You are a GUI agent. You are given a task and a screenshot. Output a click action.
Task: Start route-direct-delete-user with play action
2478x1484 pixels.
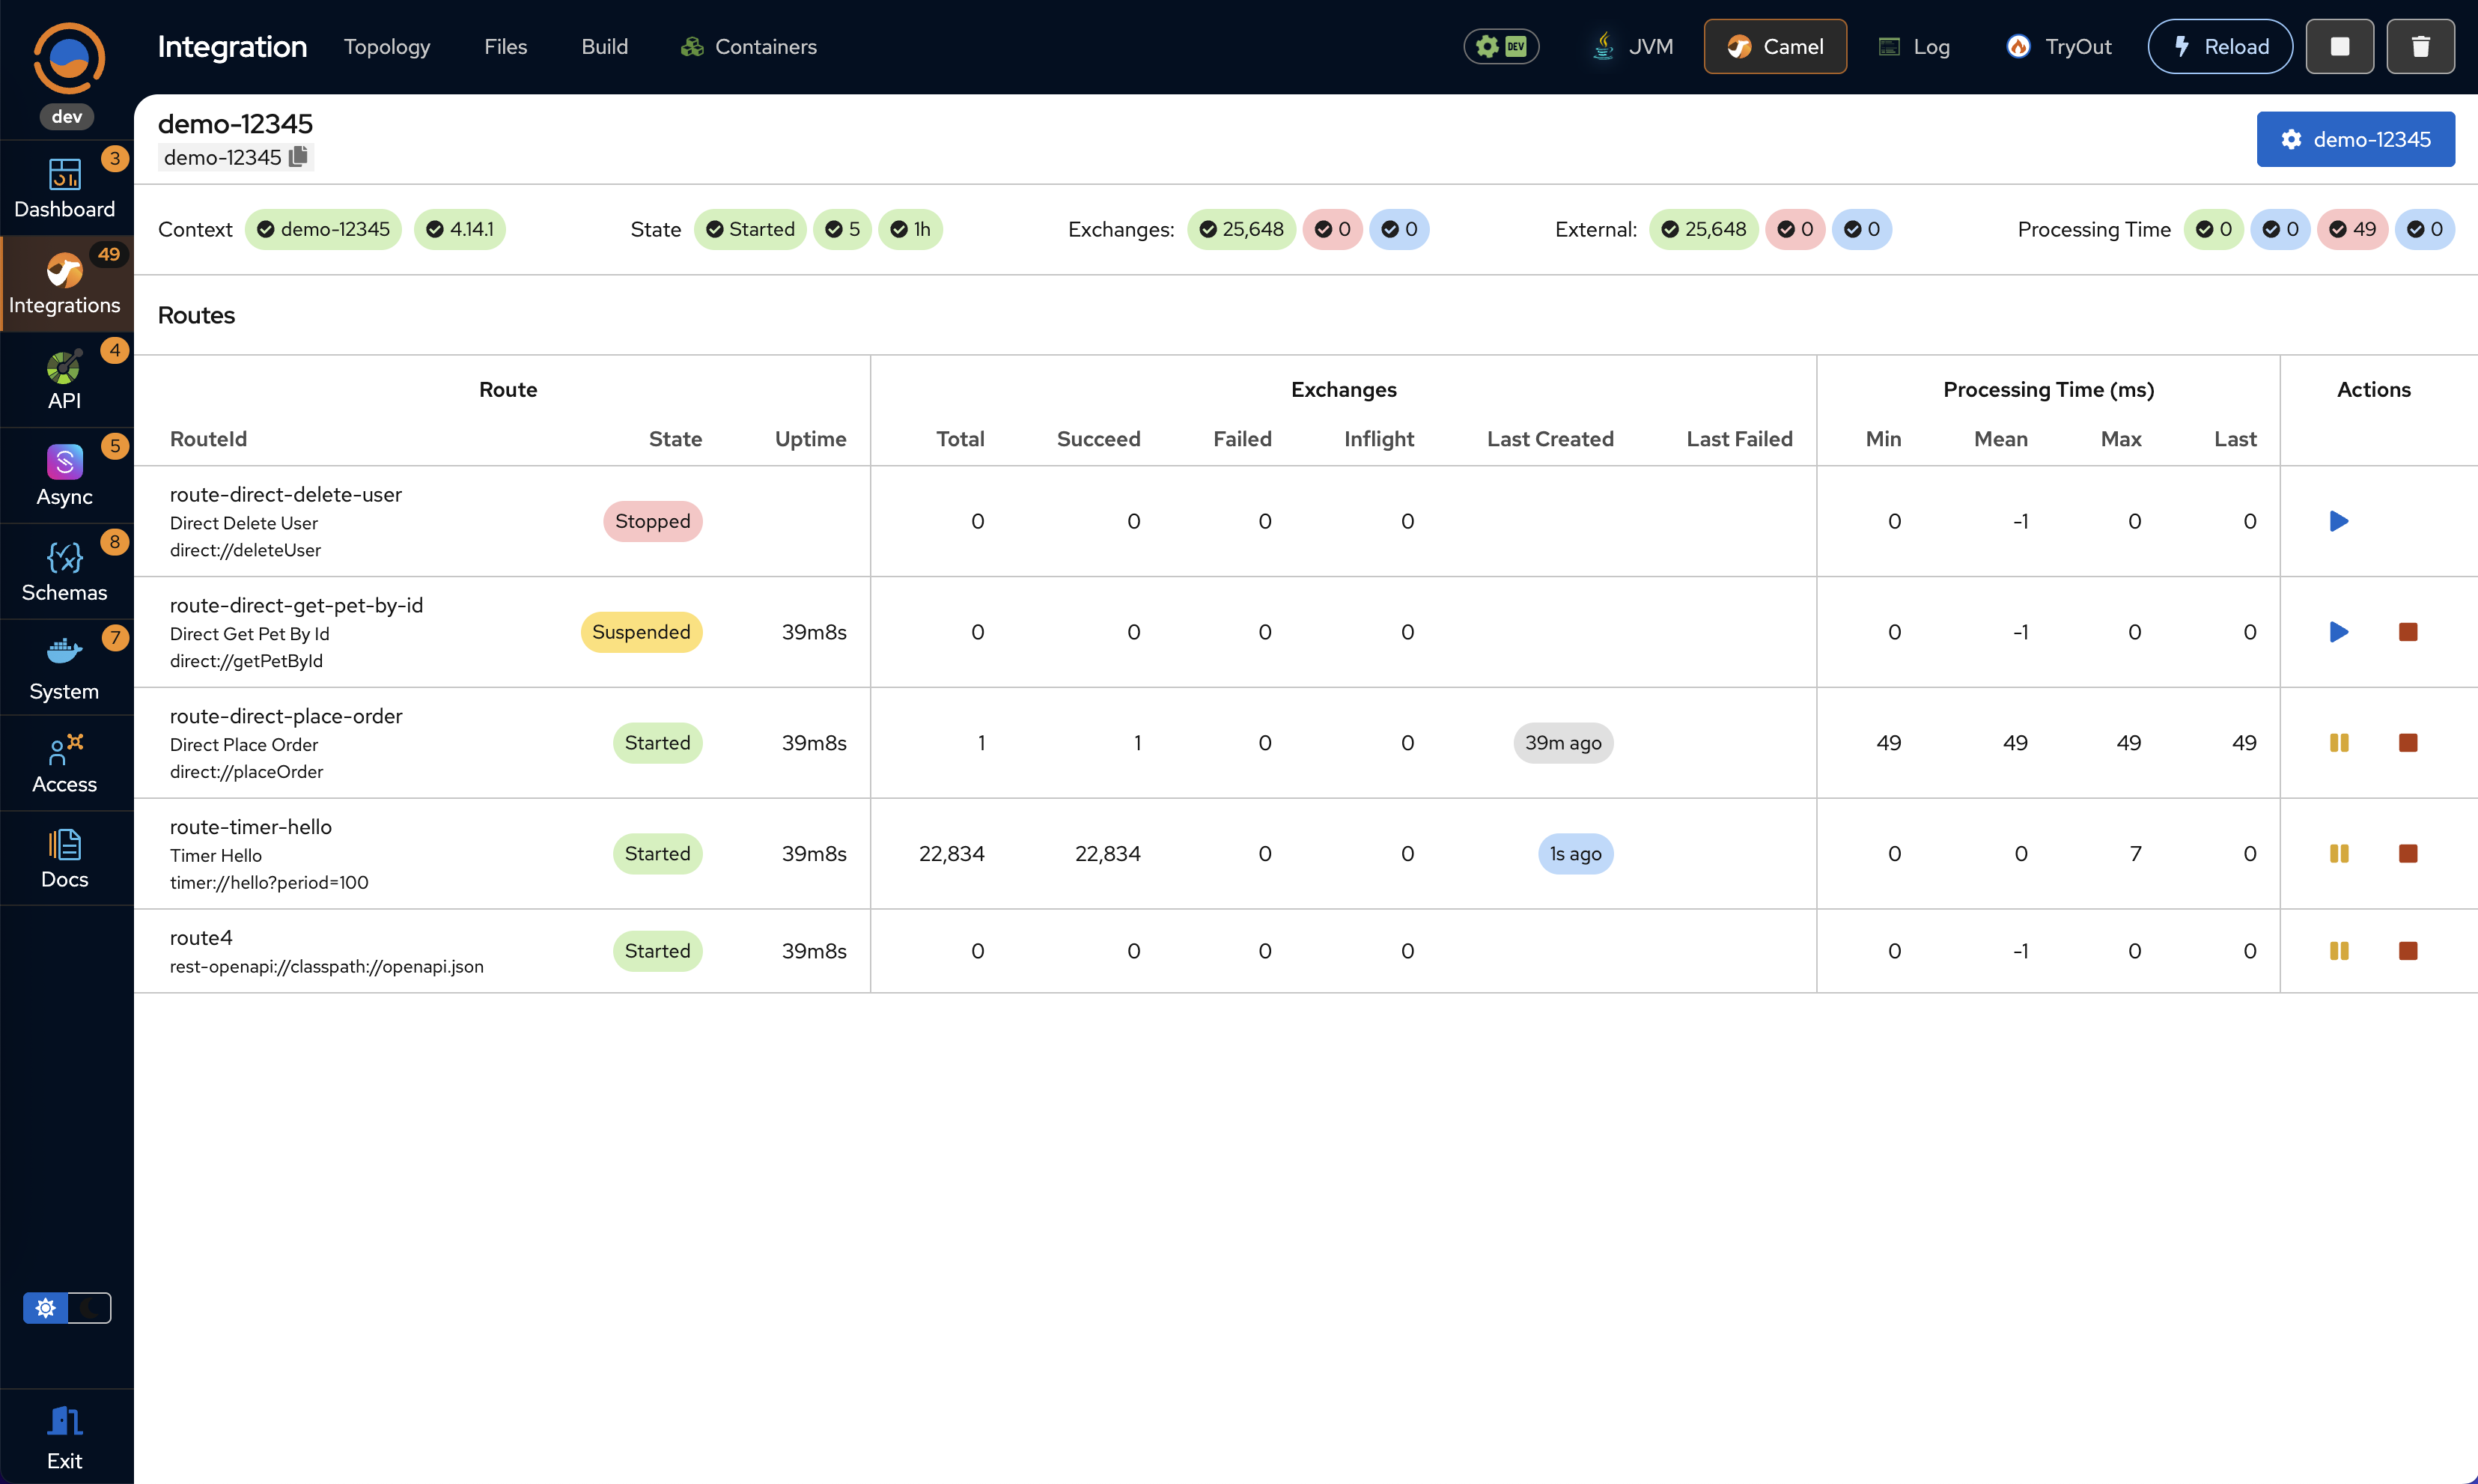[2339, 521]
